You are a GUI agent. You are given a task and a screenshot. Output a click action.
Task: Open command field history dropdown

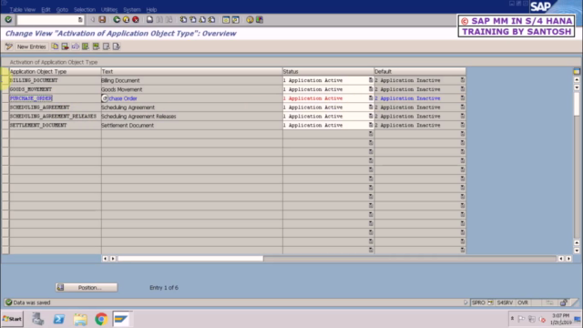pos(80,20)
